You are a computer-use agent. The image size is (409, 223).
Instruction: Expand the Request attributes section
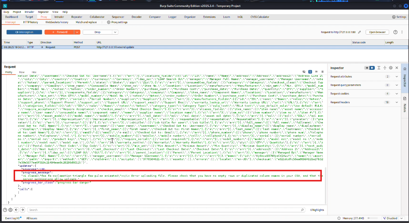point(364,76)
